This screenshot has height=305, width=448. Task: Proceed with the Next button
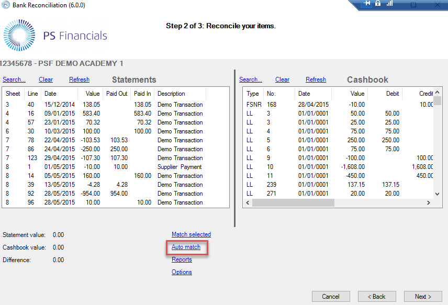pos(423,297)
